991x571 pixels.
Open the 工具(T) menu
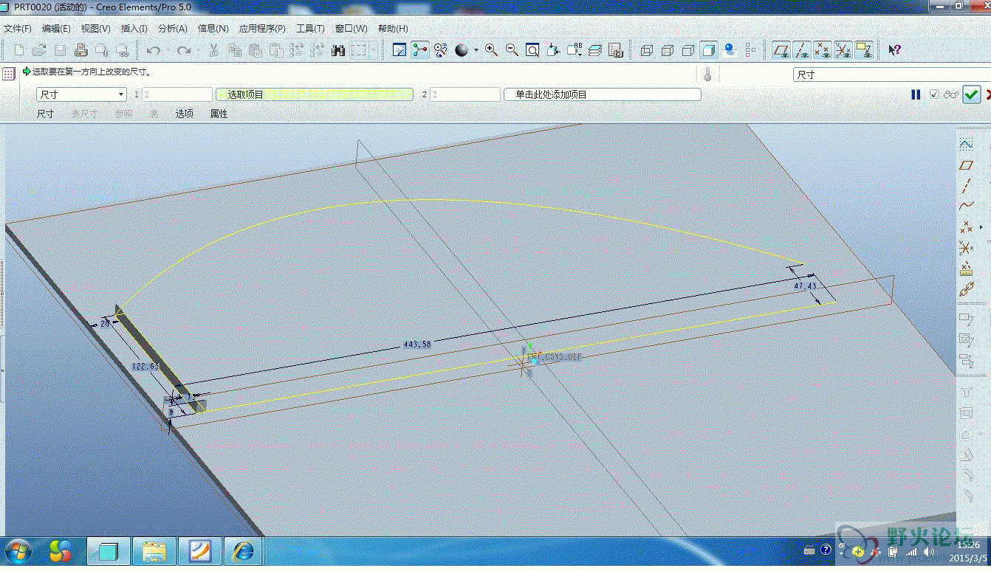[x=310, y=29]
